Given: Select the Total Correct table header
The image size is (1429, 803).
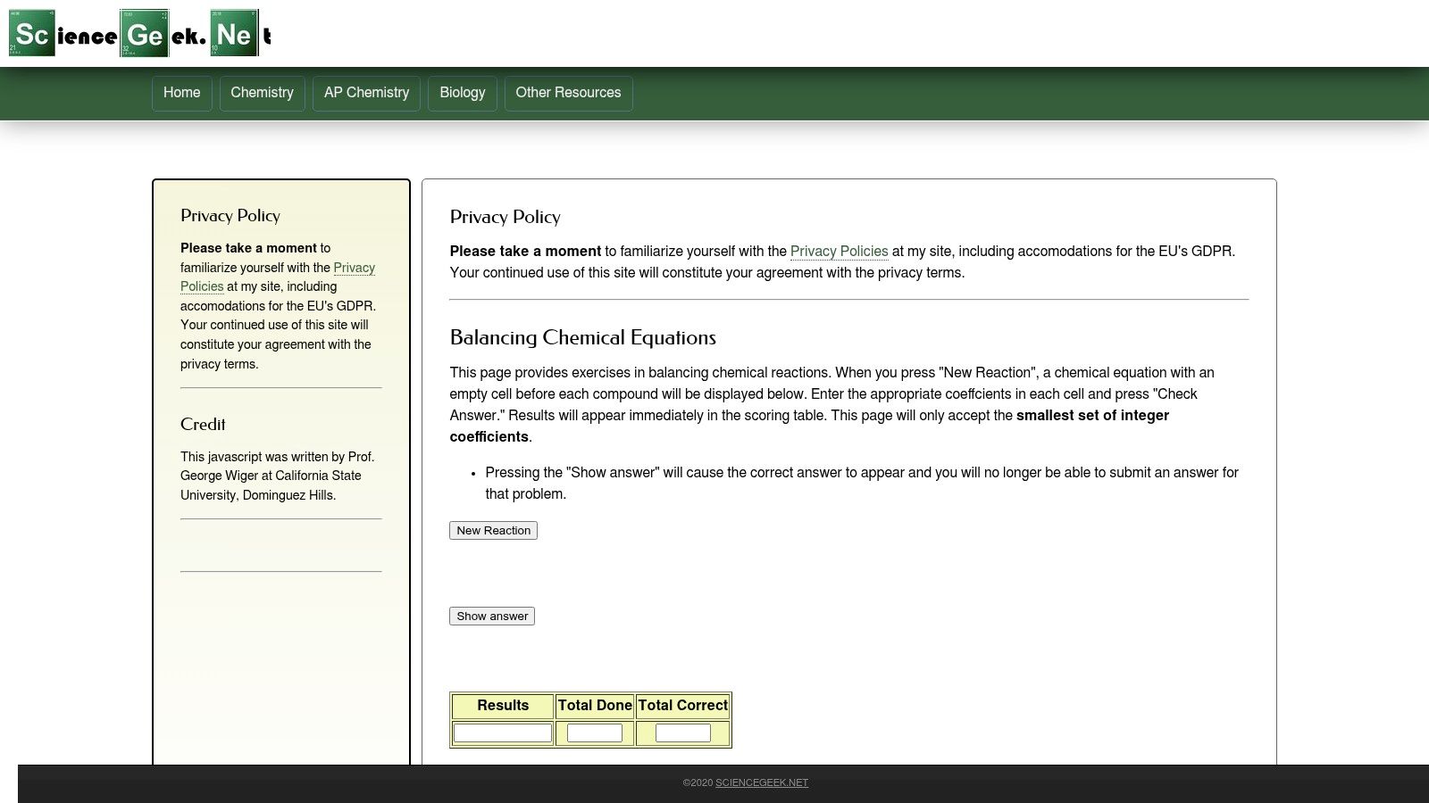Looking at the screenshot, I should pos(683,706).
